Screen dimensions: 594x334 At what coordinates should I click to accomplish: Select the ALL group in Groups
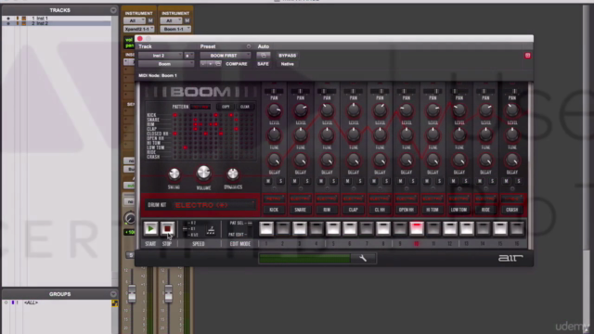(x=31, y=302)
